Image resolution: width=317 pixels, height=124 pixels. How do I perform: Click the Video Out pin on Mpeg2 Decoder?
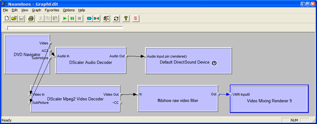click(x=121, y=94)
